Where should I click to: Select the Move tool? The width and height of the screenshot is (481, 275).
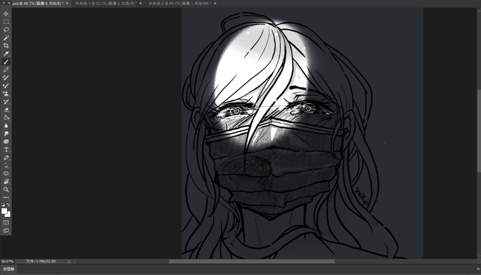point(6,14)
